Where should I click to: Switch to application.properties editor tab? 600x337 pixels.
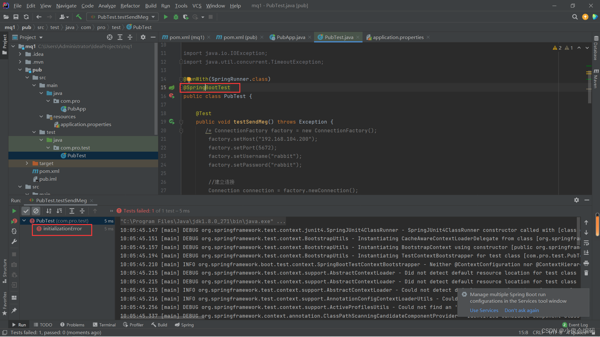click(398, 37)
